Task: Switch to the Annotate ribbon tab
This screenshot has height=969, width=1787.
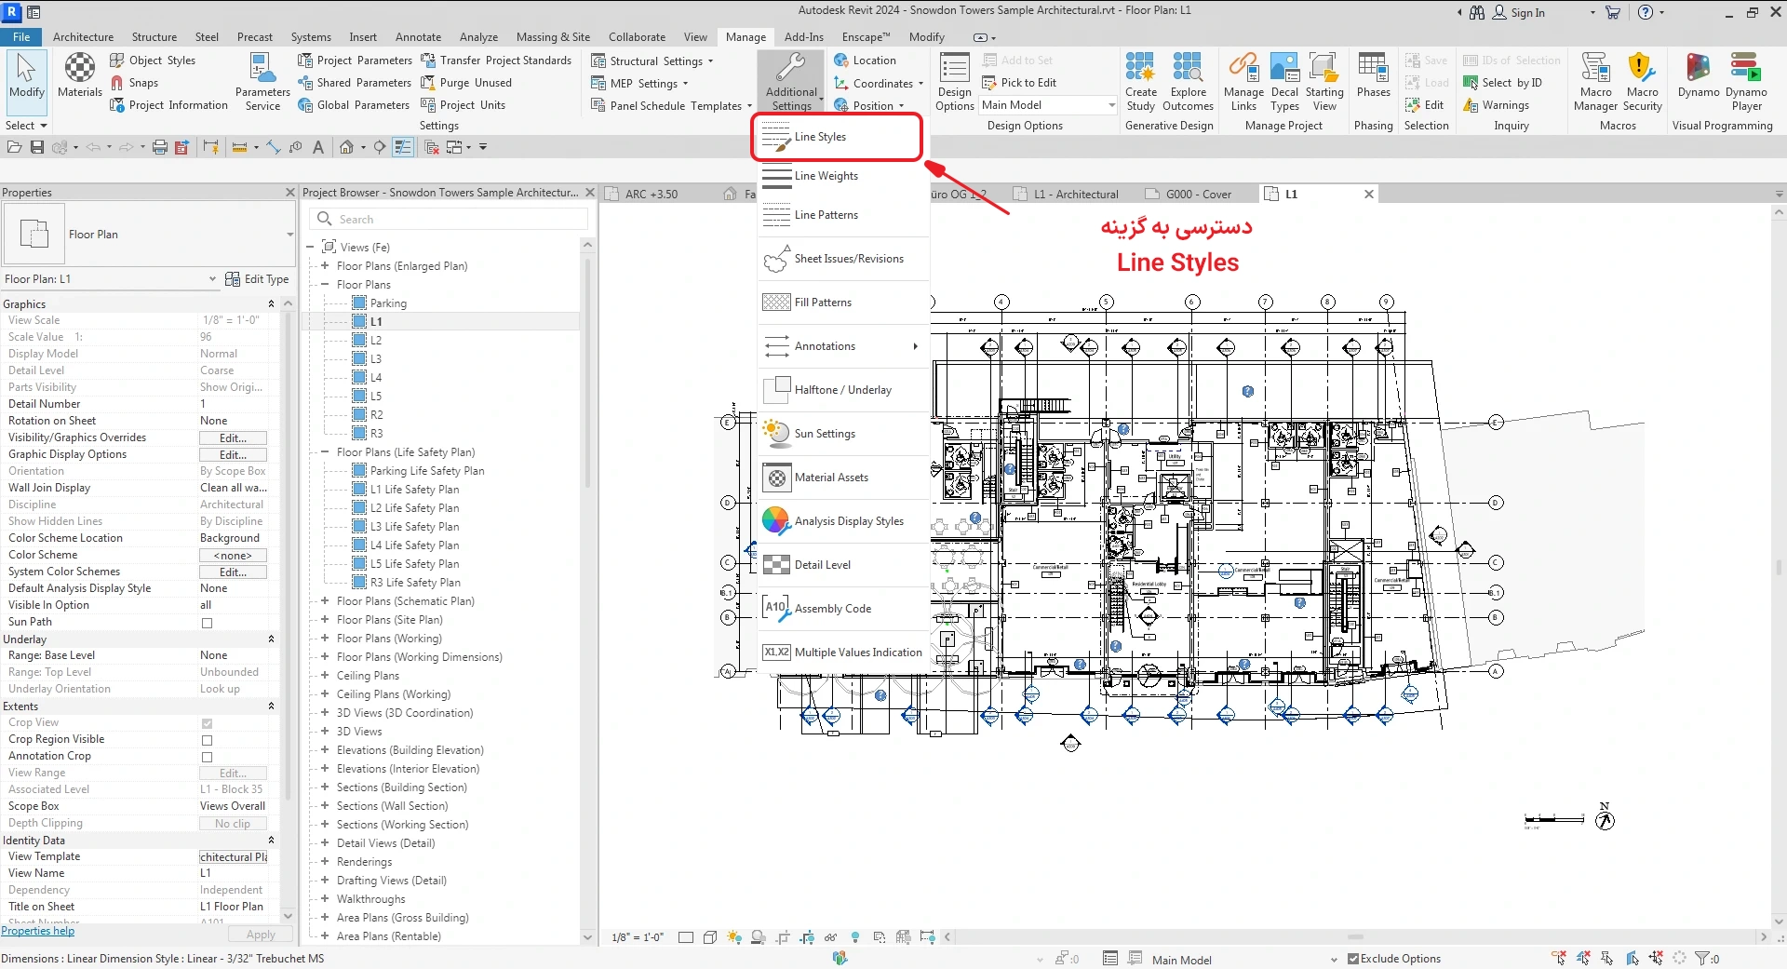Action: [418, 37]
